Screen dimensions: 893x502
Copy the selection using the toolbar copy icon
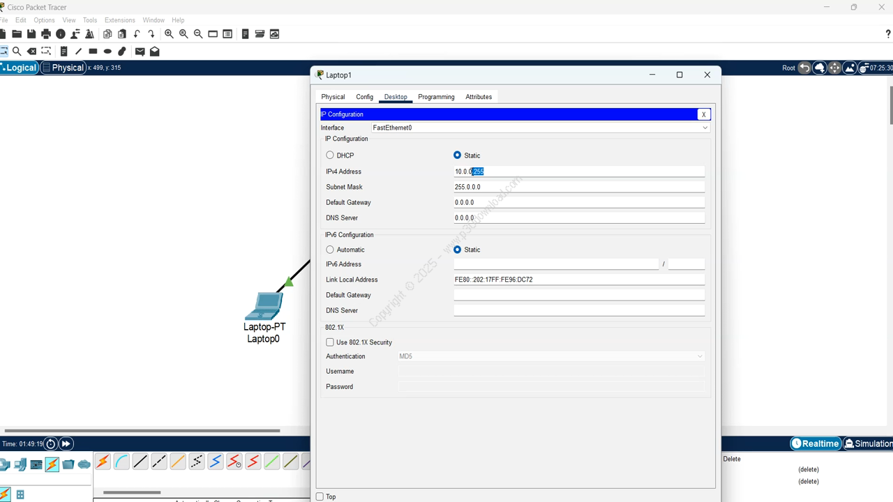point(107,33)
